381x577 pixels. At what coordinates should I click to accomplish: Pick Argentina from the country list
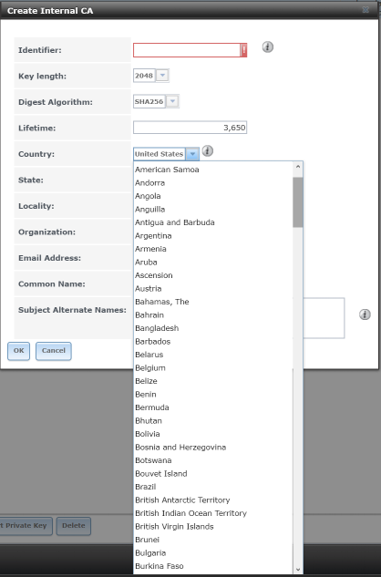pyautogui.click(x=213, y=236)
